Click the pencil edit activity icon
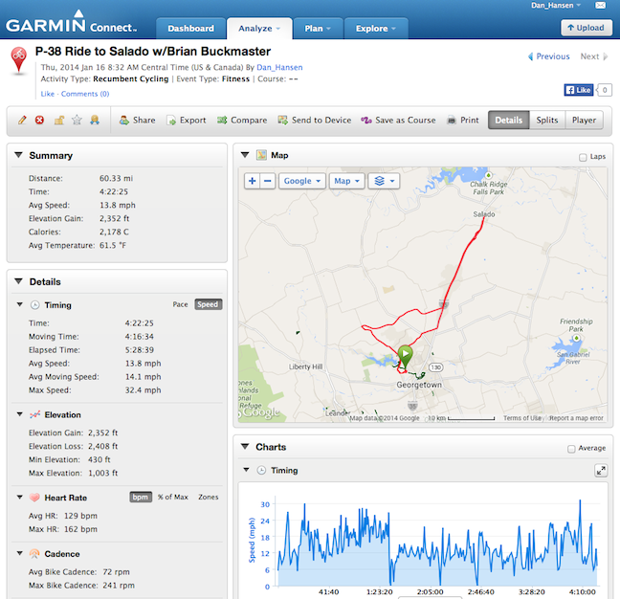The image size is (620, 599). coord(22,121)
